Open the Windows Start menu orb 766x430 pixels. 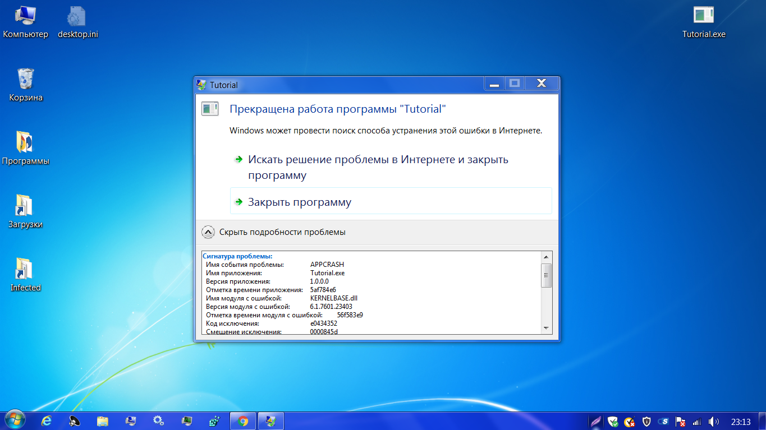pyautogui.click(x=15, y=420)
